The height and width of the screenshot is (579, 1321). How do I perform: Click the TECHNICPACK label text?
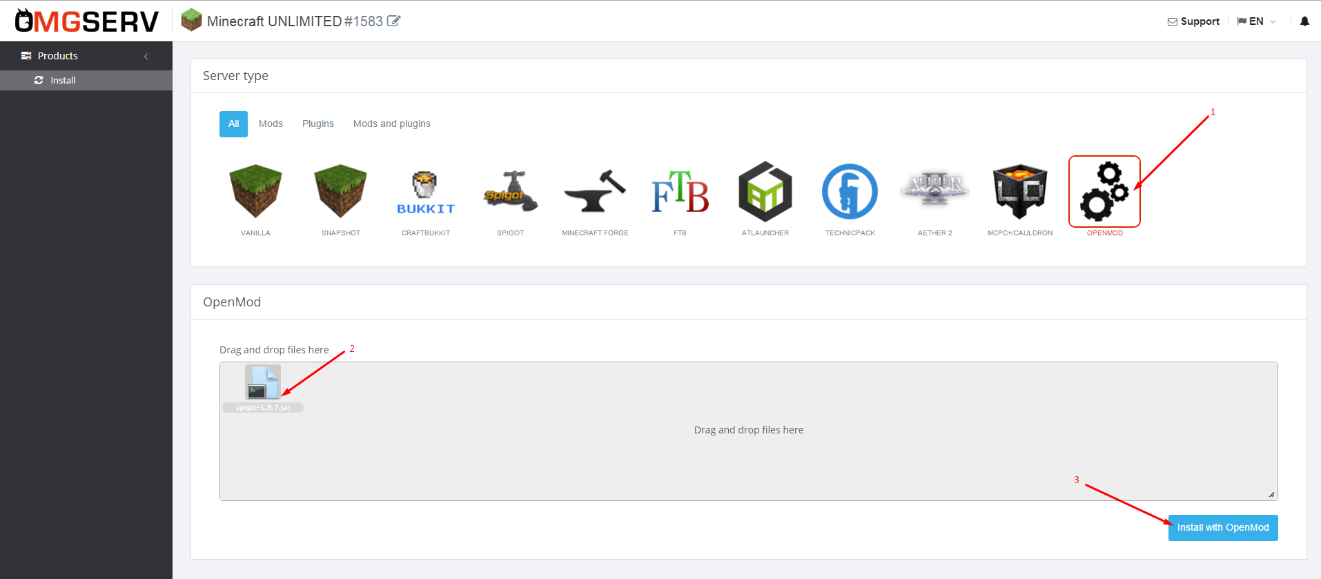(850, 233)
